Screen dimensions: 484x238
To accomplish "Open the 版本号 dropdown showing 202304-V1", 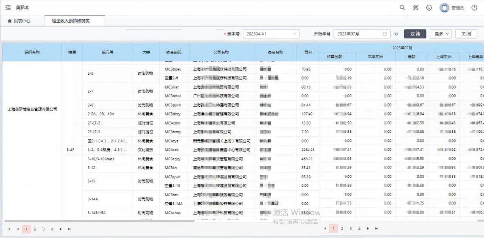I will [271, 34].
